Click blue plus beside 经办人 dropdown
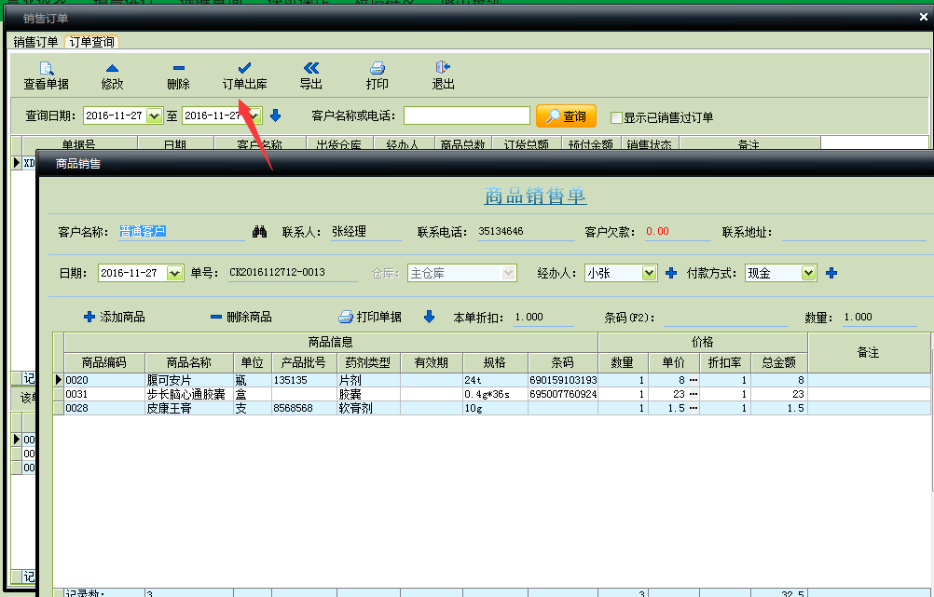Viewport: 934px width, 597px height. tap(671, 273)
